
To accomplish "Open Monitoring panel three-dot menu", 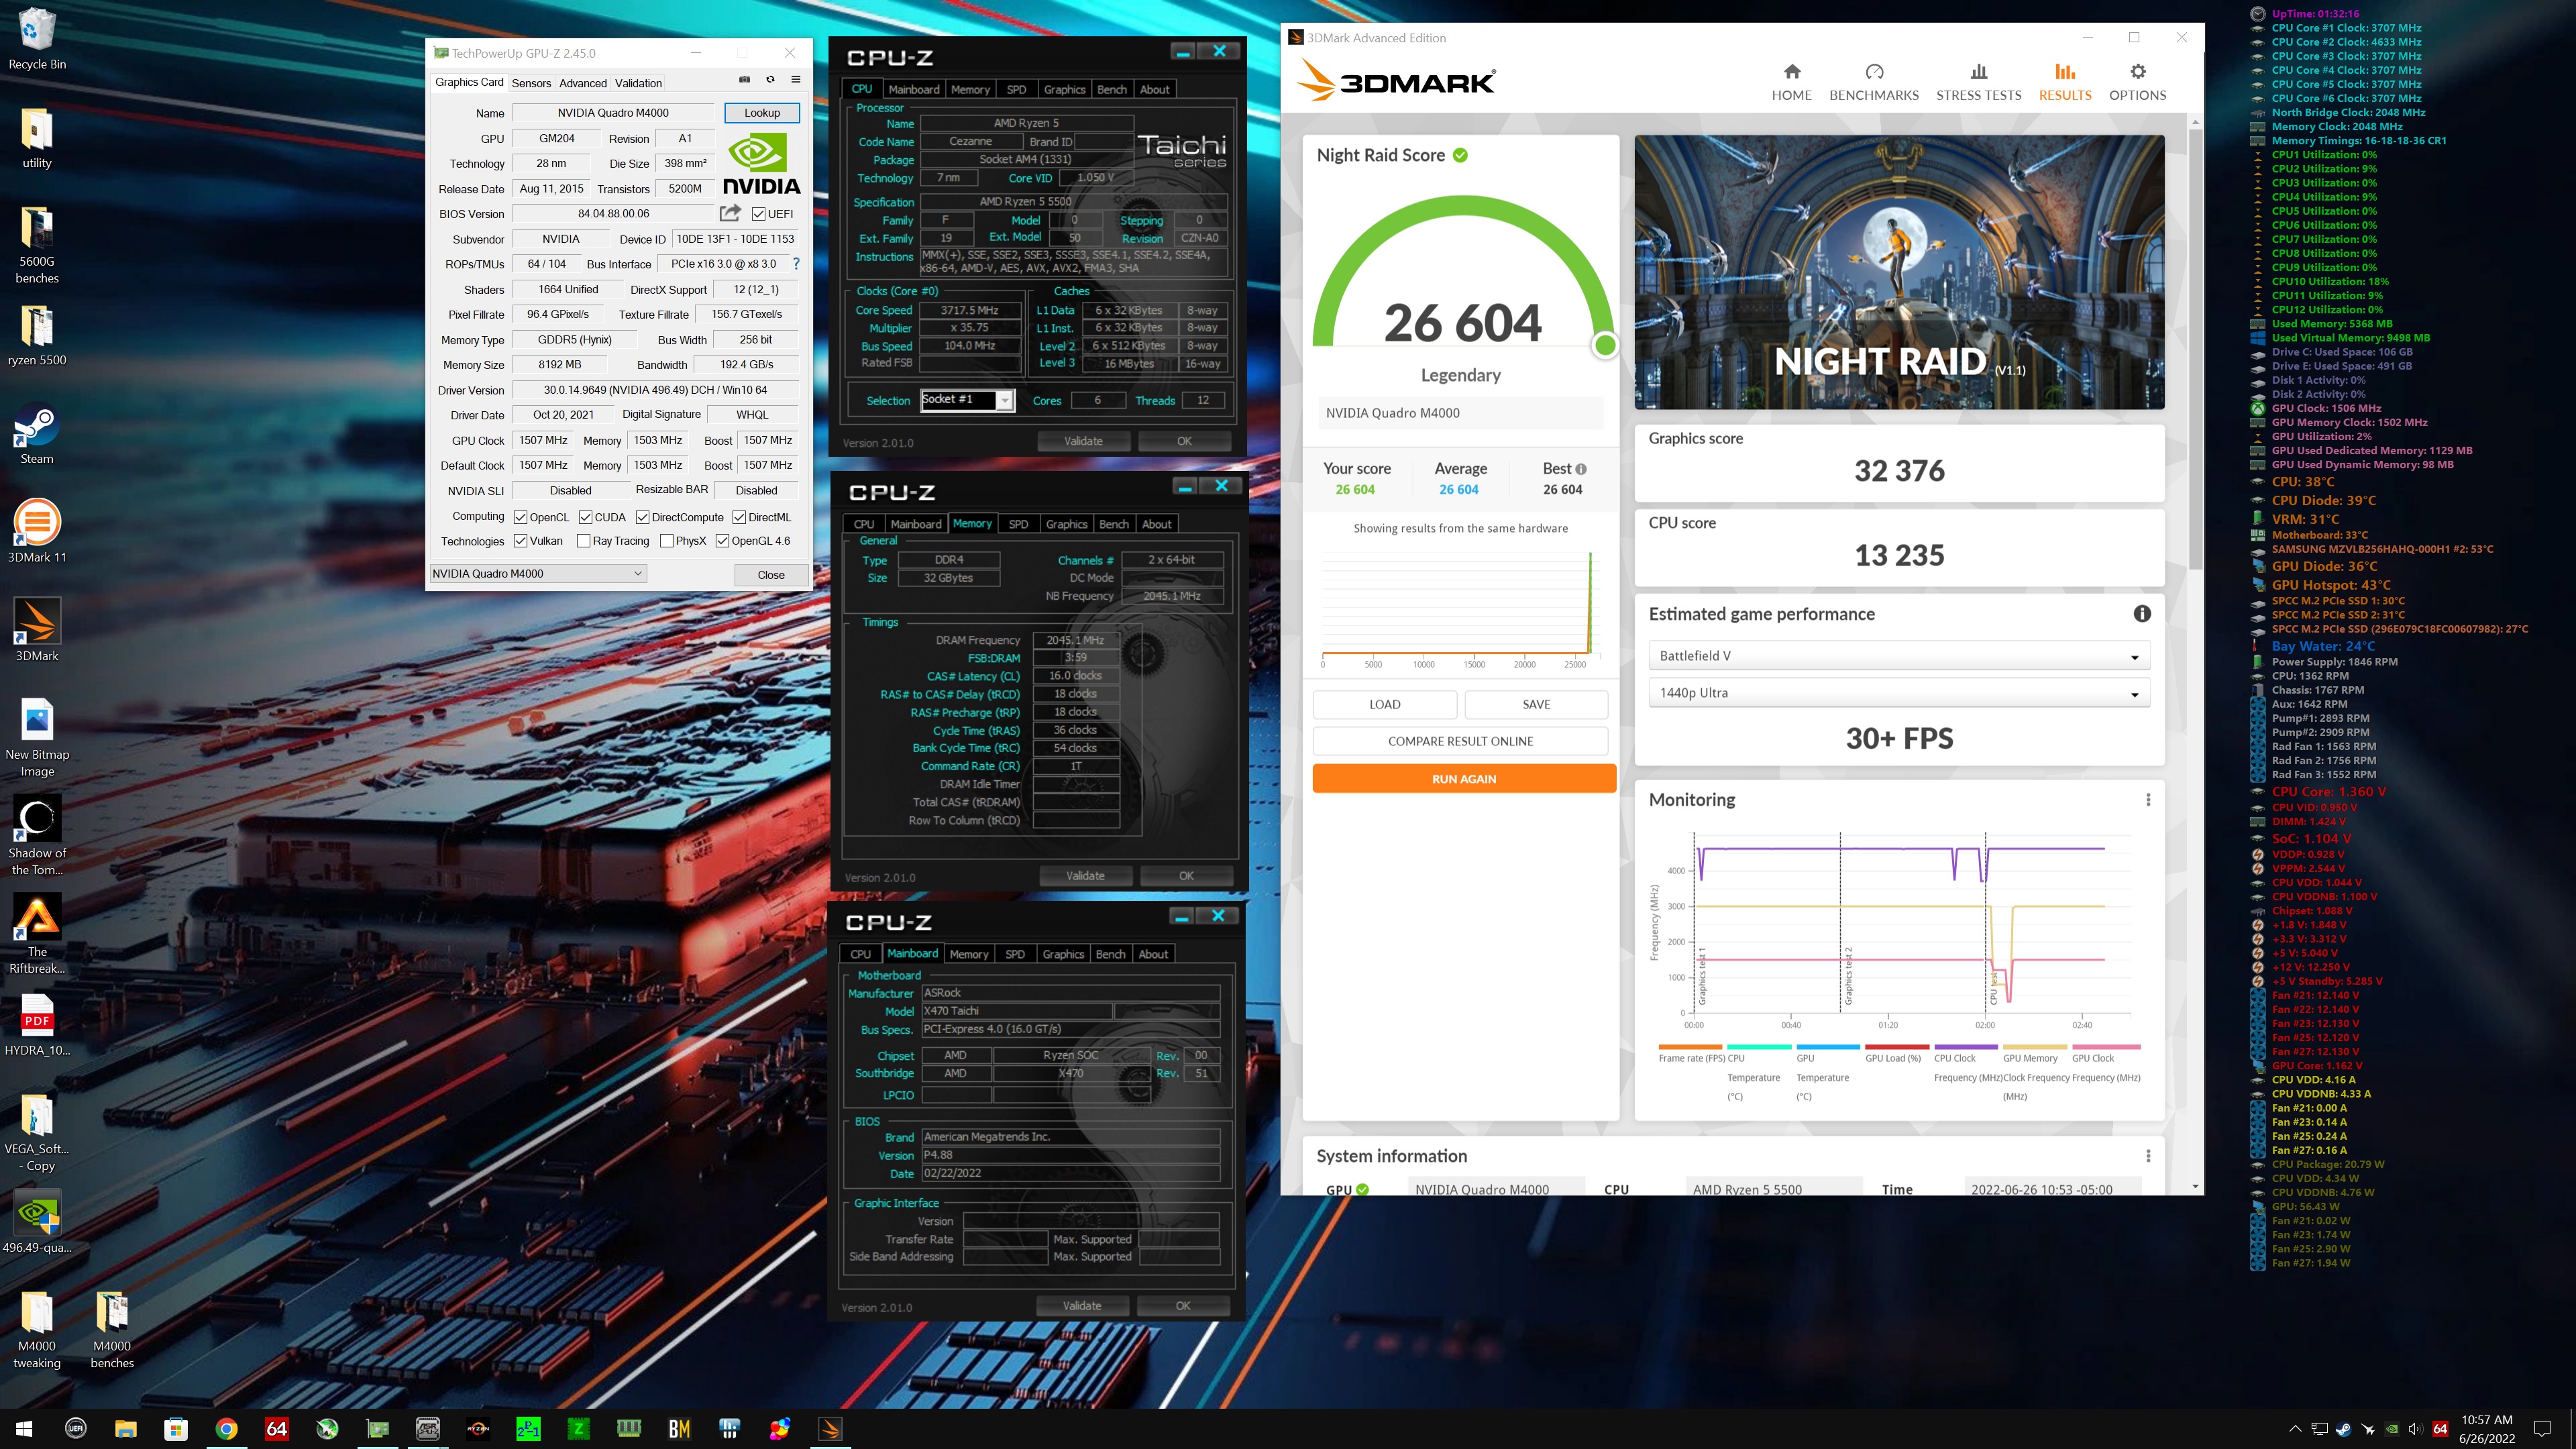I will tap(2148, 800).
